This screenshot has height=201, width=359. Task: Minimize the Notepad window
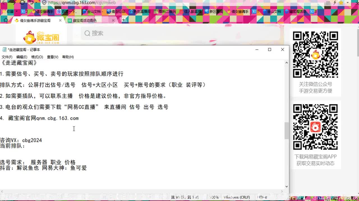click(x=257, y=50)
